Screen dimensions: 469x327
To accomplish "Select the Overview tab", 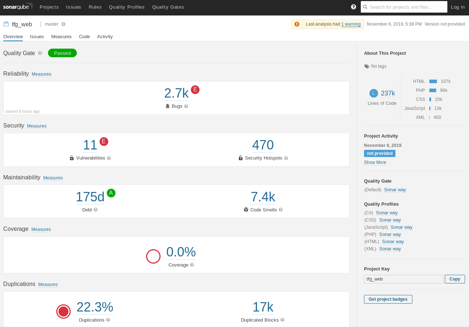I will (x=13, y=37).
